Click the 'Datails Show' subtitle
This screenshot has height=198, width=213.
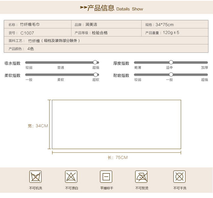click(130, 9)
